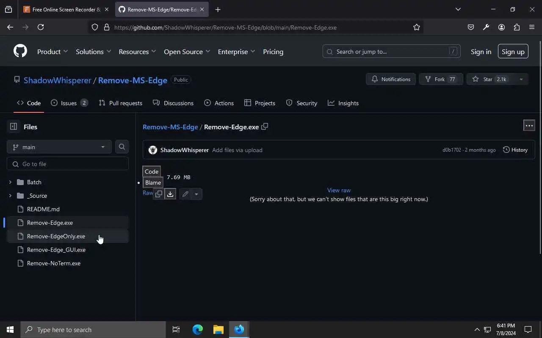Switch to the Discussions tab
The width and height of the screenshot is (542, 338).
coord(173,103)
